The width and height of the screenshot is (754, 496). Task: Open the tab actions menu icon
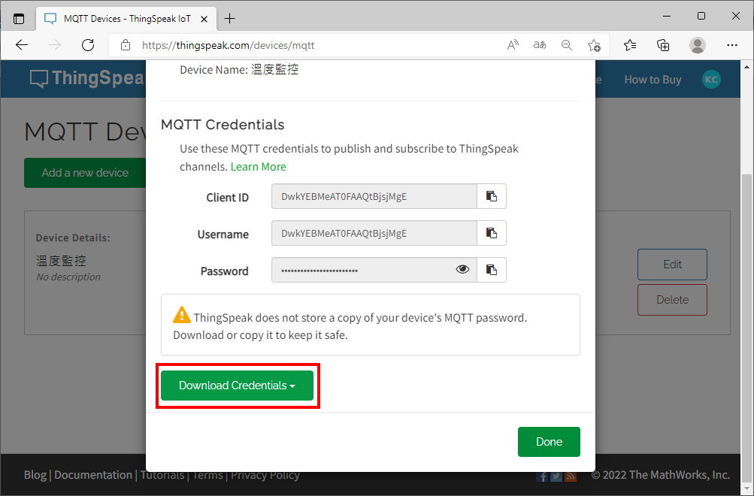(x=19, y=19)
